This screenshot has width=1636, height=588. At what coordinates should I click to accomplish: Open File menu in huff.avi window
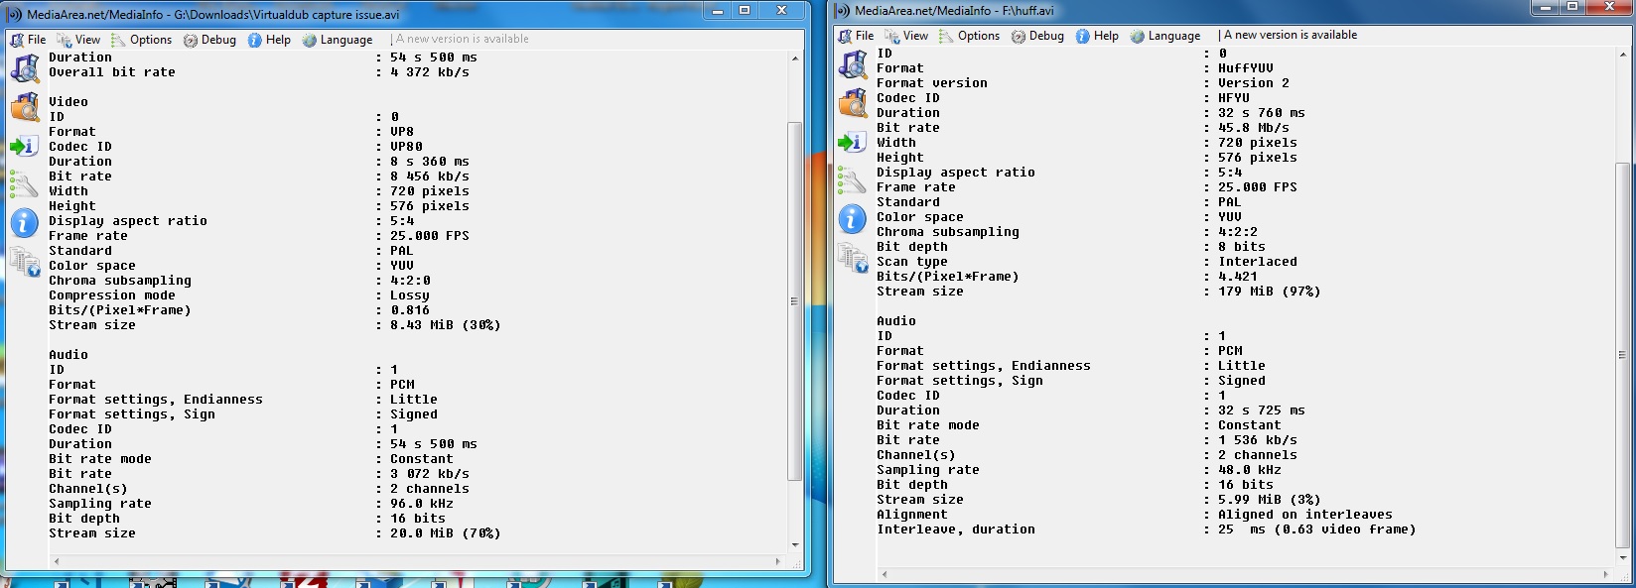pyautogui.click(x=856, y=36)
